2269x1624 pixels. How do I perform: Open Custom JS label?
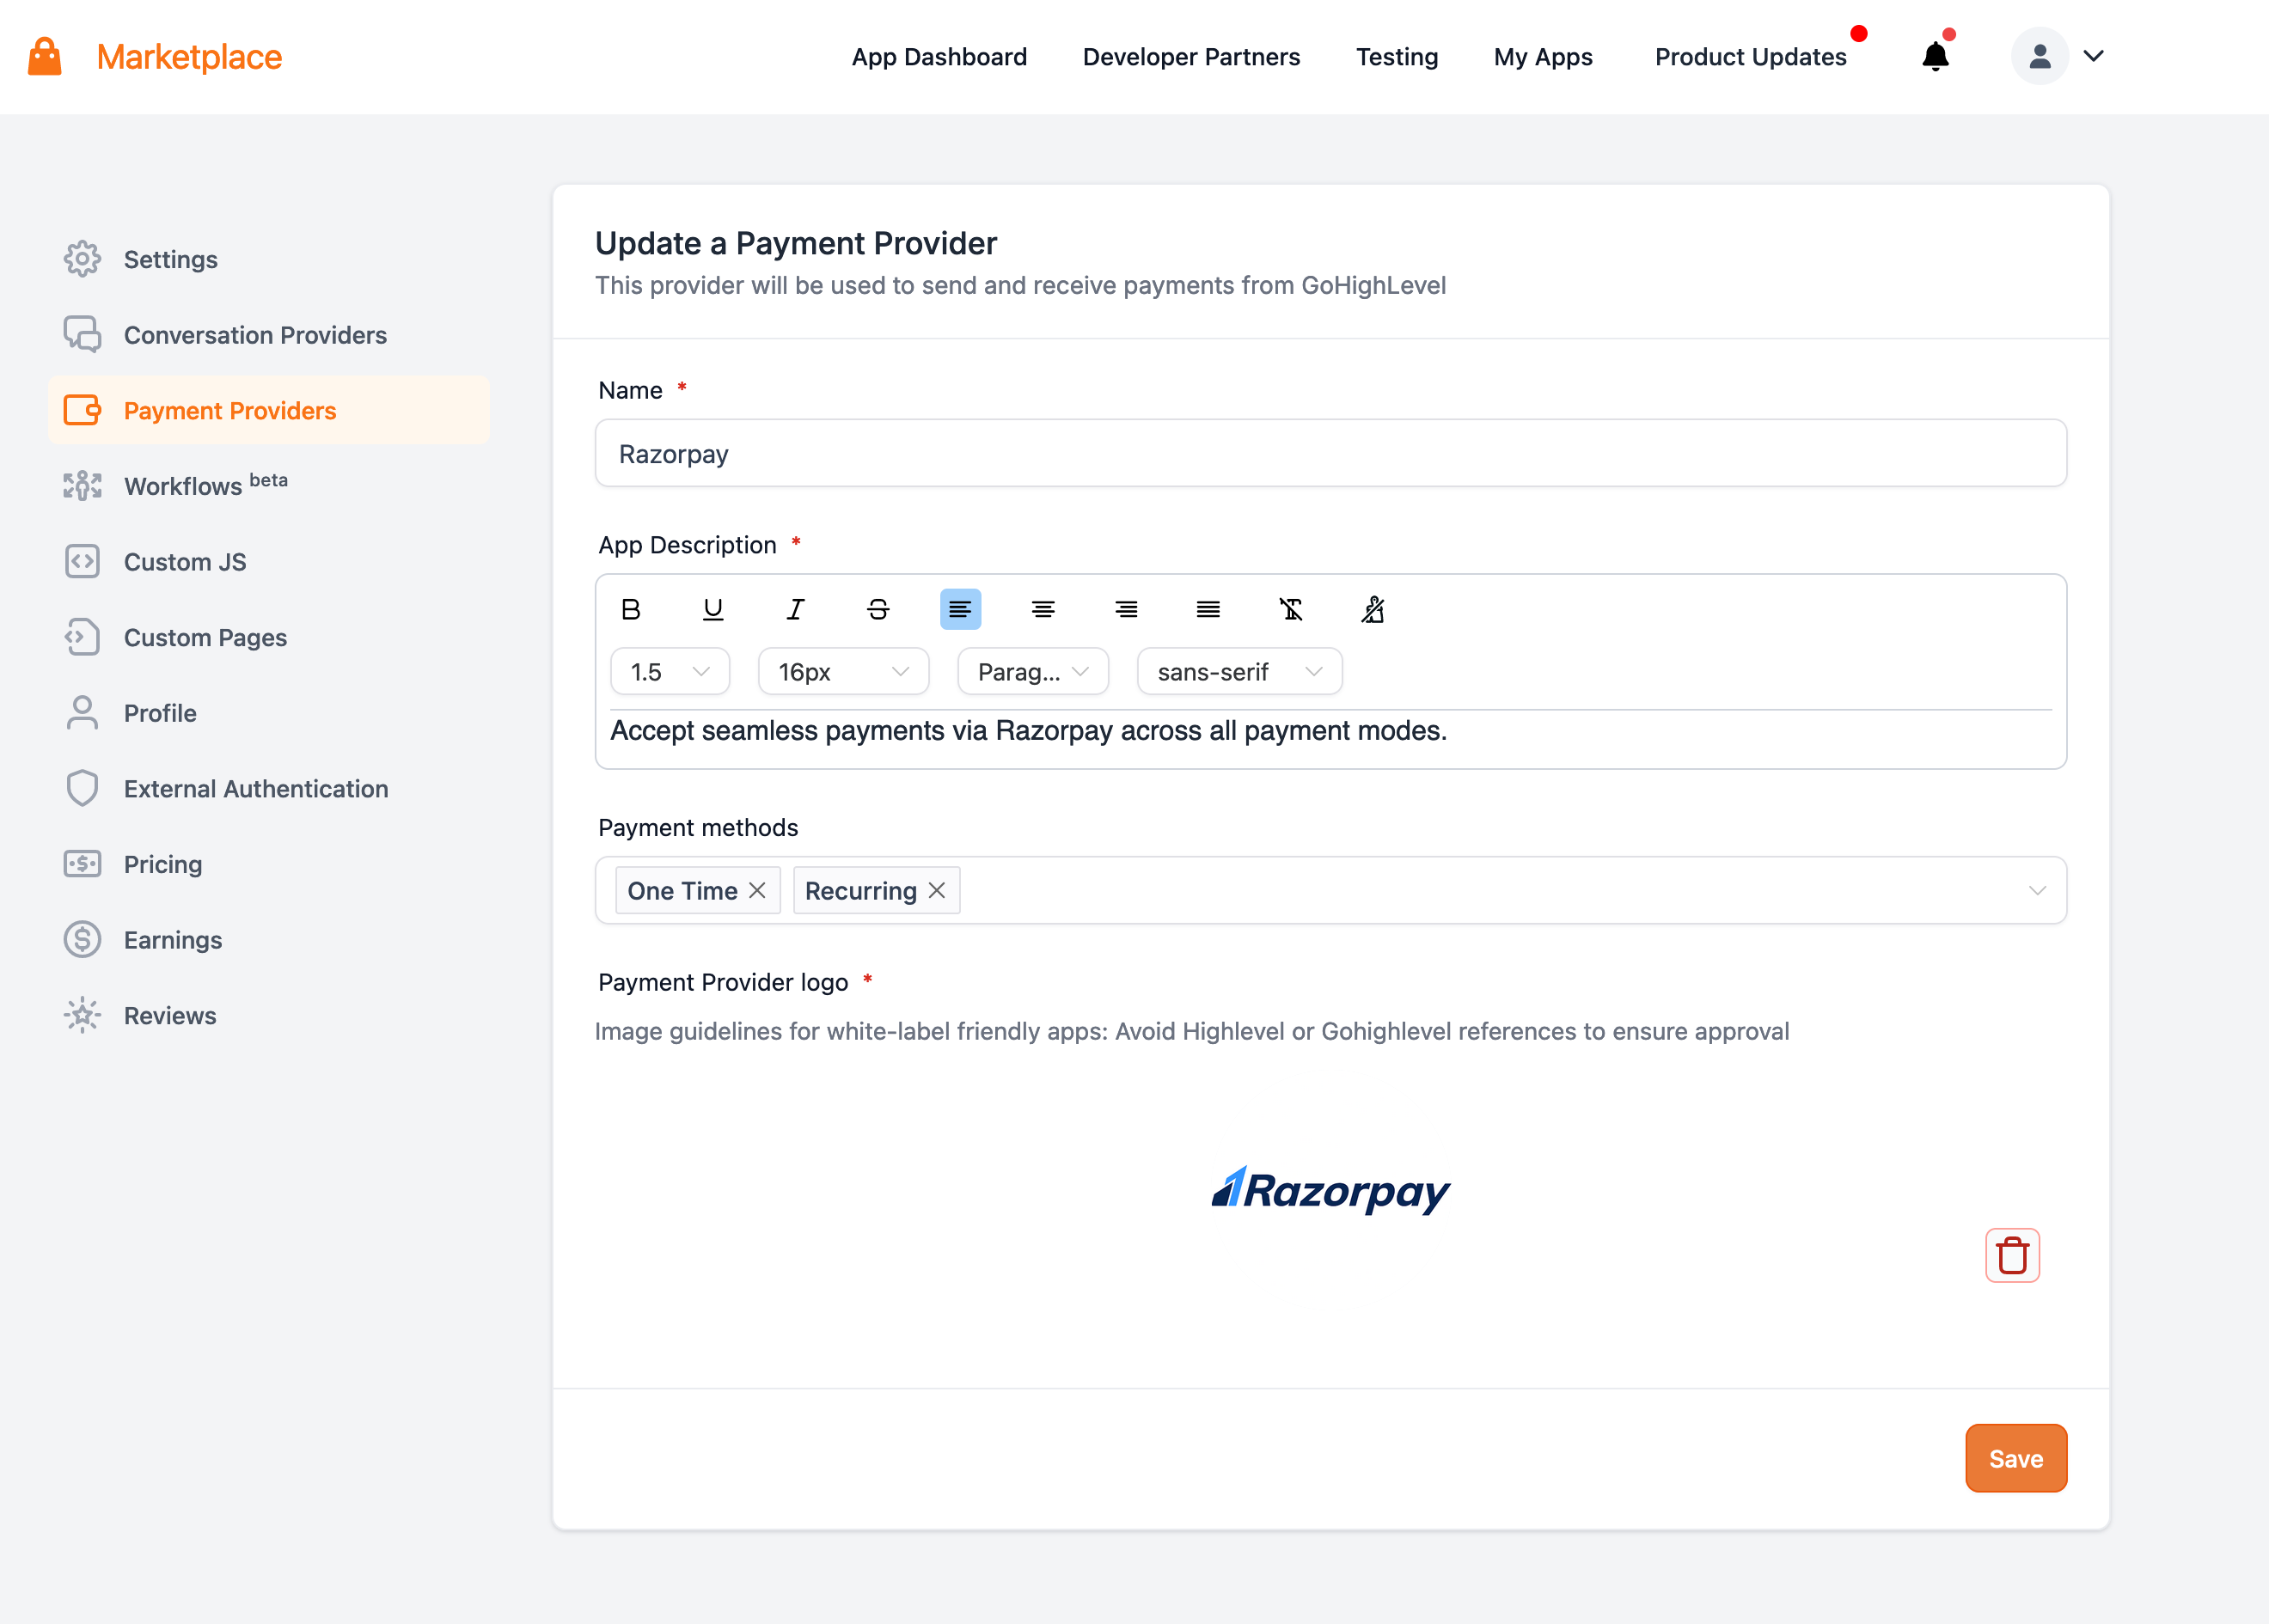(185, 561)
